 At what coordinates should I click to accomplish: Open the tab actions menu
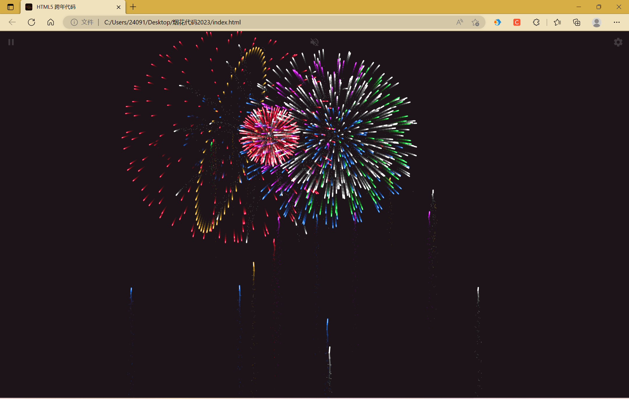[x=10, y=7]
